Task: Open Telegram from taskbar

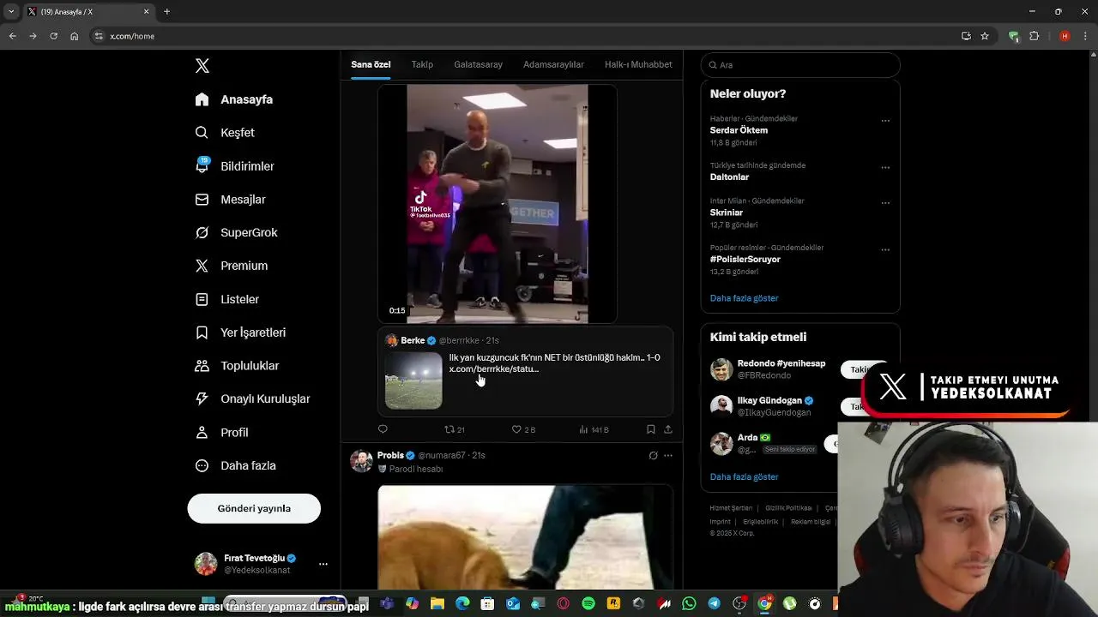Action: coord(714,604)
